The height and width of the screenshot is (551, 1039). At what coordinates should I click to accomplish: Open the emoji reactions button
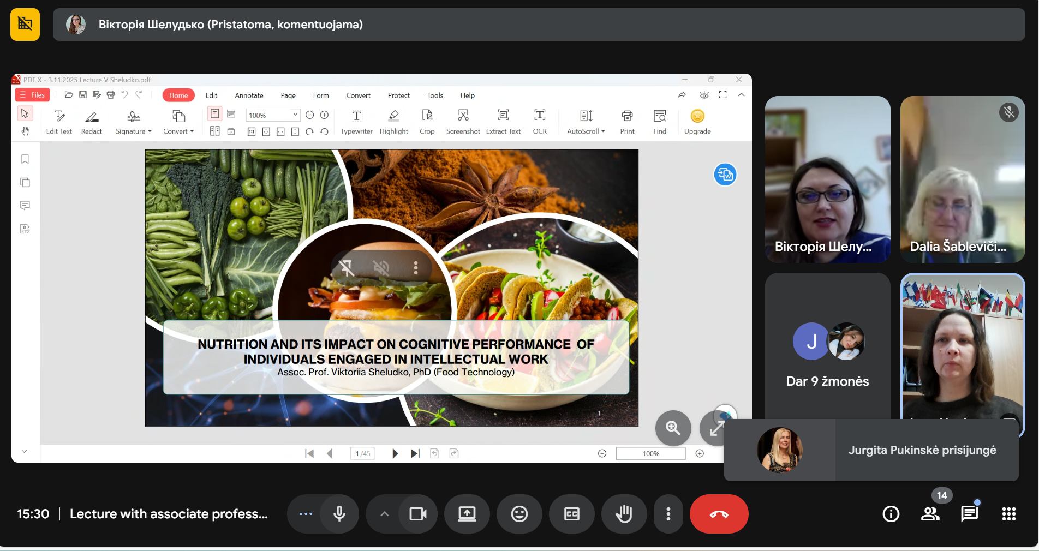tap(519, 514)
